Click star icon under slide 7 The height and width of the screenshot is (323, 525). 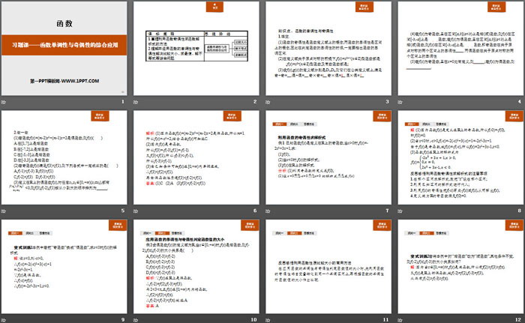pos(268,211)
